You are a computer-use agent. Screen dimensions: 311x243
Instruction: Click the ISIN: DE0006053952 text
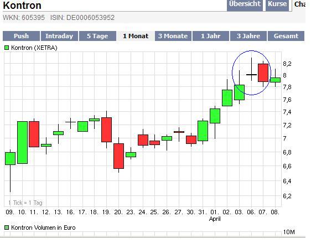click(82, 18)
